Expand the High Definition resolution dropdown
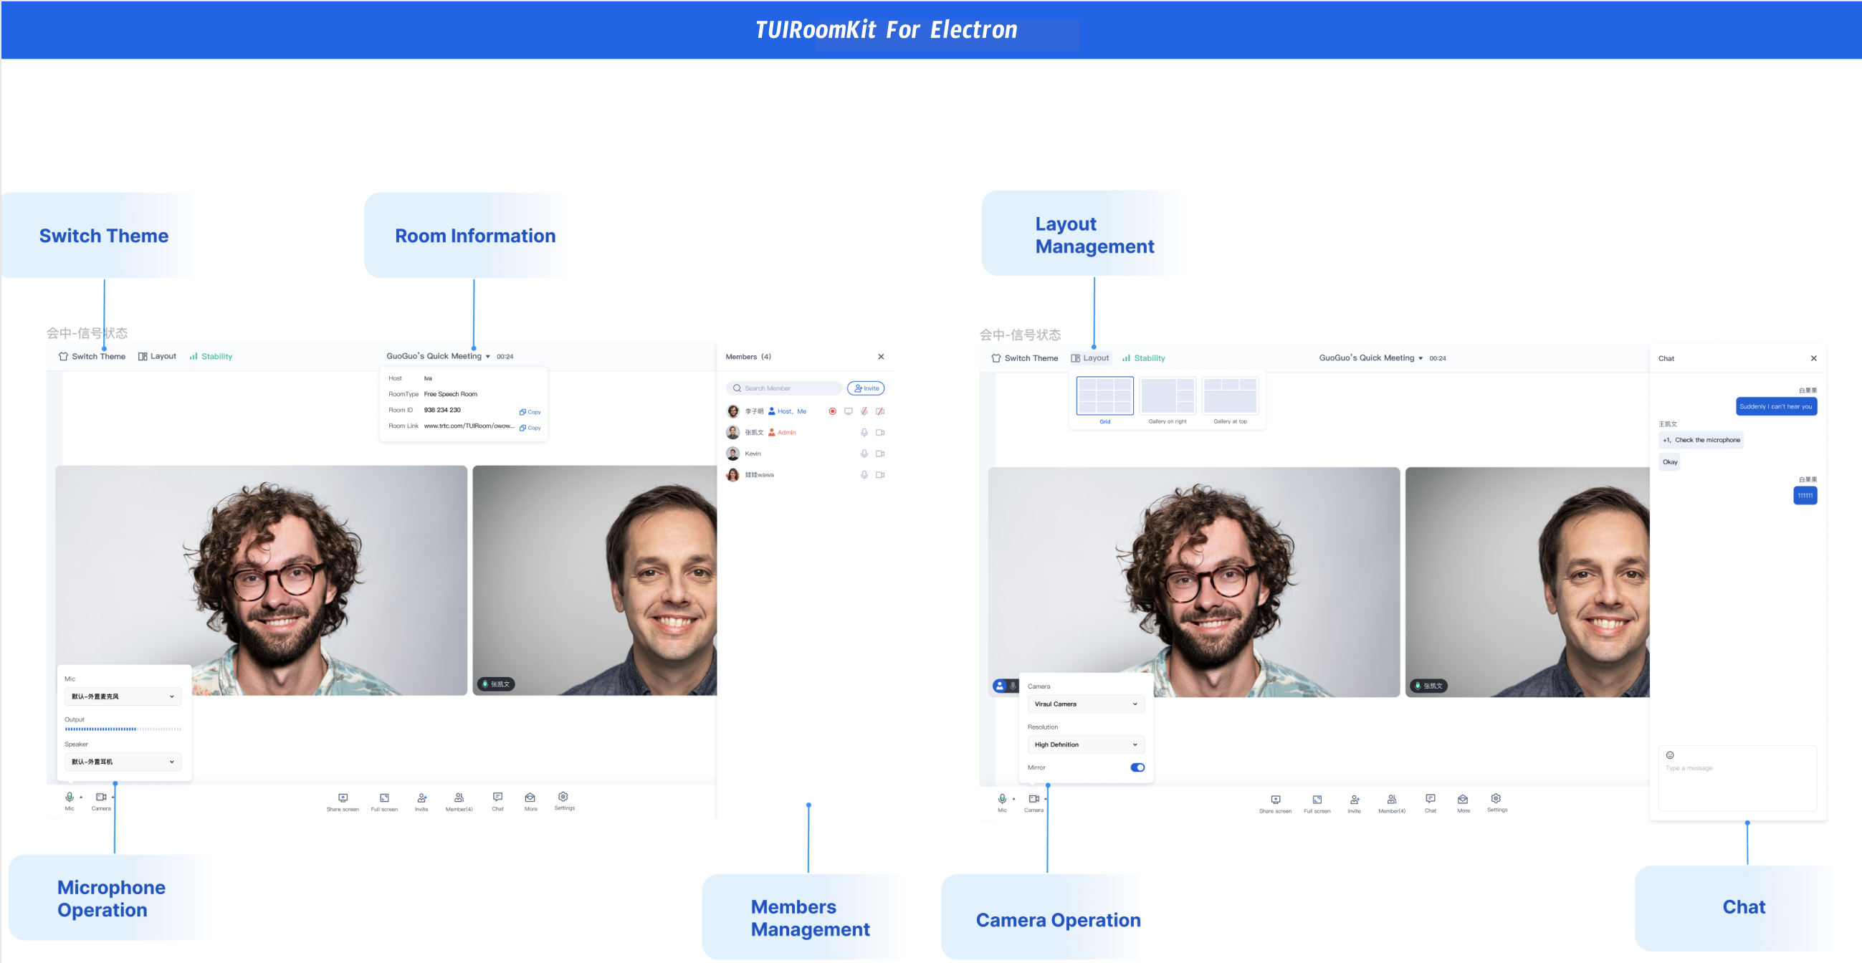 1085,744
